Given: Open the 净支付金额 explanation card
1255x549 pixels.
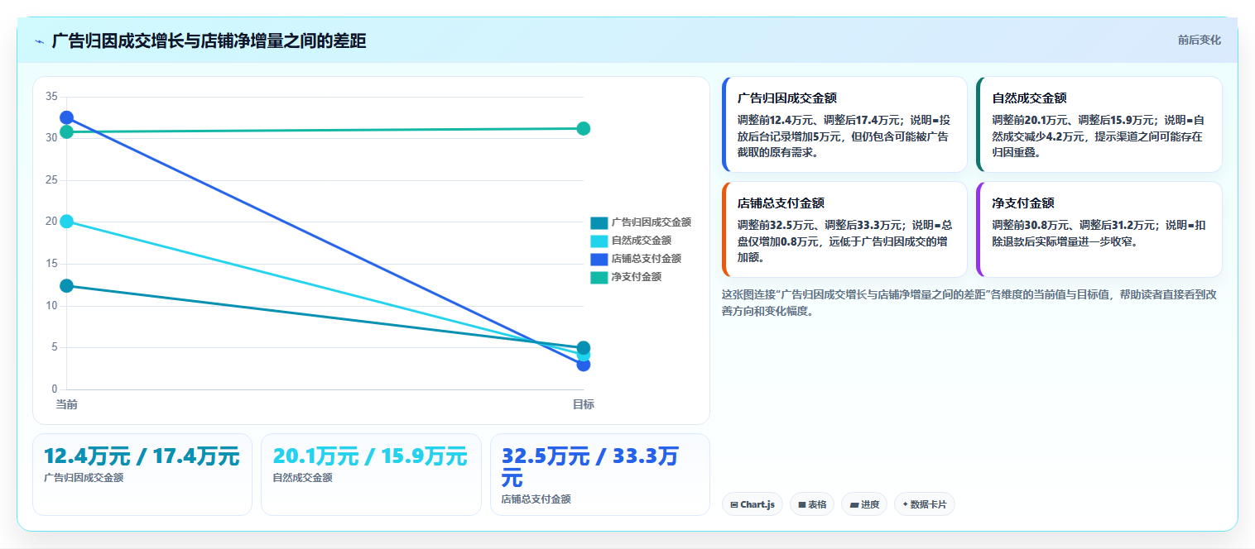Looking at the screenshot, I should coord(1099,229).
